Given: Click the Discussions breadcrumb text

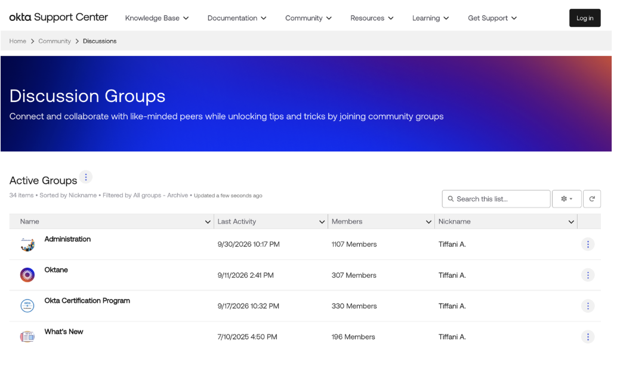Looking at the screenshot, I should click(100, 41).
